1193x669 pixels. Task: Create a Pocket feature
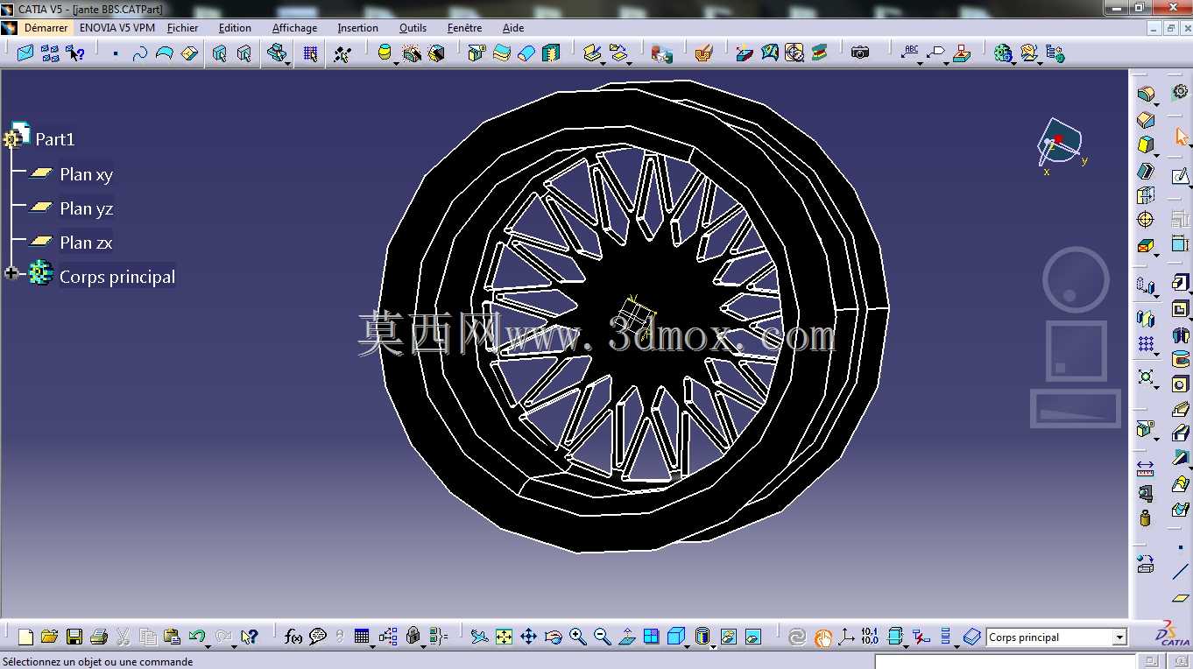(x=1180, y=308)
